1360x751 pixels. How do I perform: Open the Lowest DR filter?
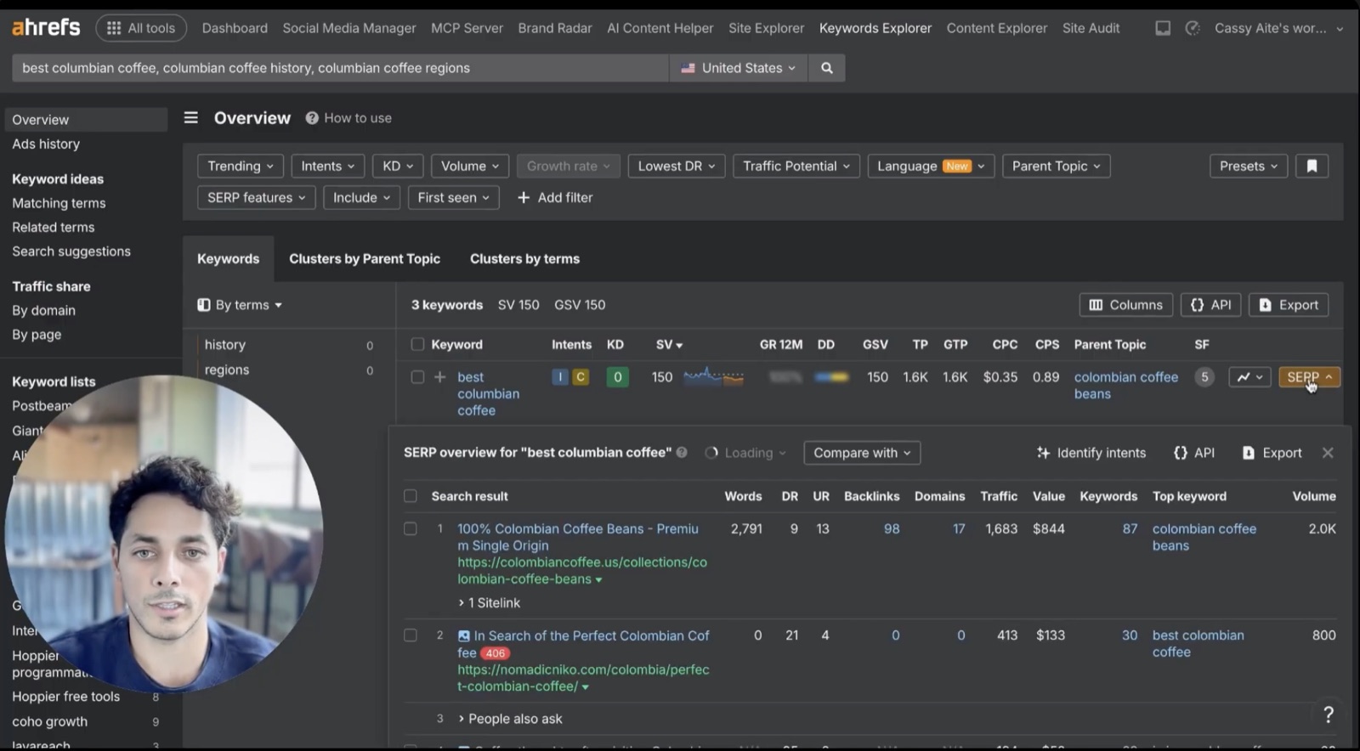677,166
